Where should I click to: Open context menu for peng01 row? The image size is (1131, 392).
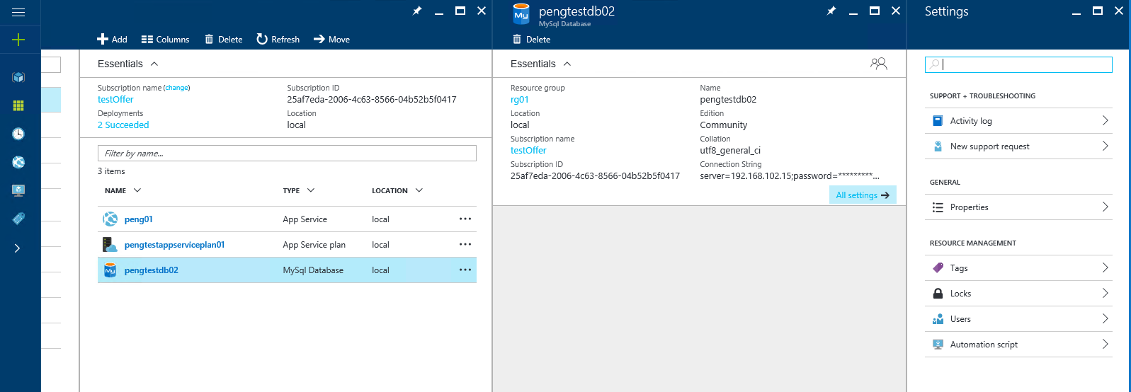(465, 219)
